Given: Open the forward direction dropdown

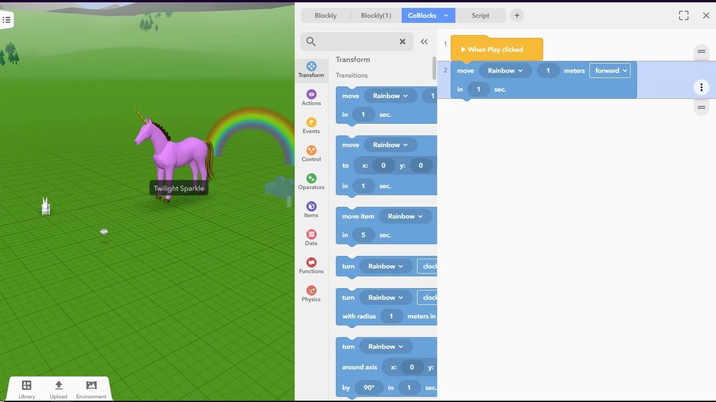Looking at the screenshot, I should tap(610, 71).
